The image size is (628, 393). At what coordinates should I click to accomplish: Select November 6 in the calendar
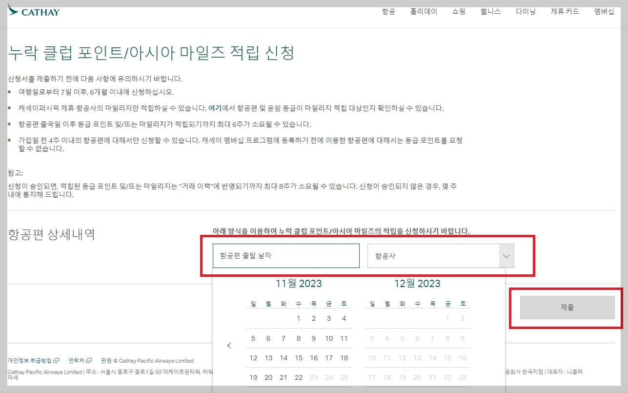coord(268,338)
